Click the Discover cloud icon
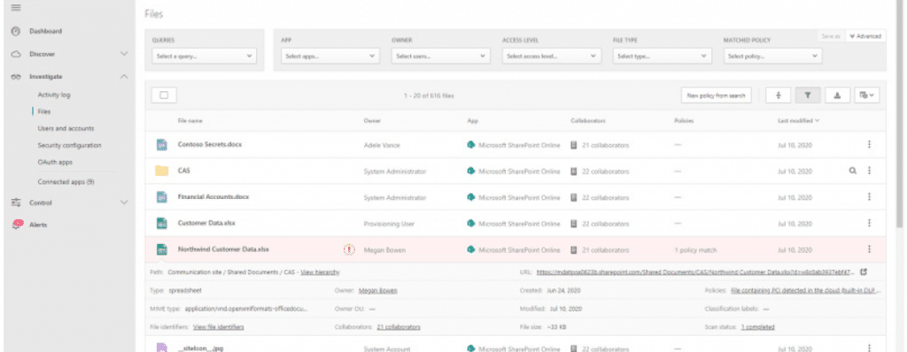Screen dimensions: 907x352 tap(16, 54)
